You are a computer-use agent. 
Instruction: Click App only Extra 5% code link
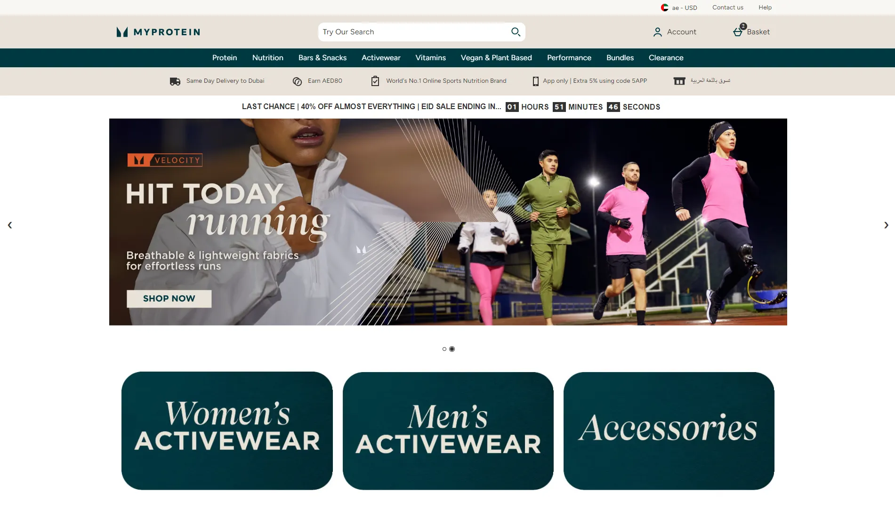pos(595,81)
